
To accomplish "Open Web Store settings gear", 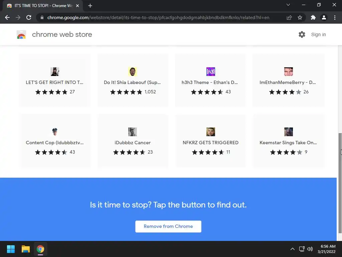I will pyautogui.click(x=302, y=34).
